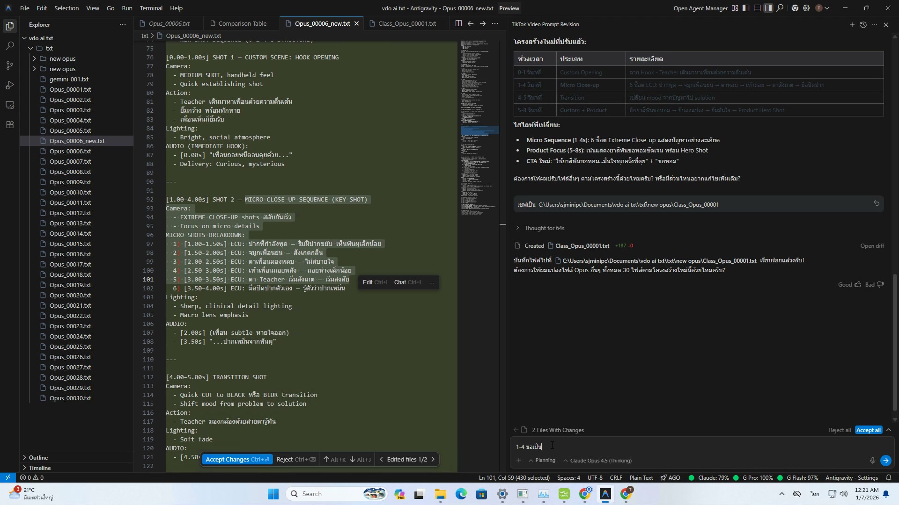Open Claude Opus 4.5 model dropdown

click(x=597, y=461)
